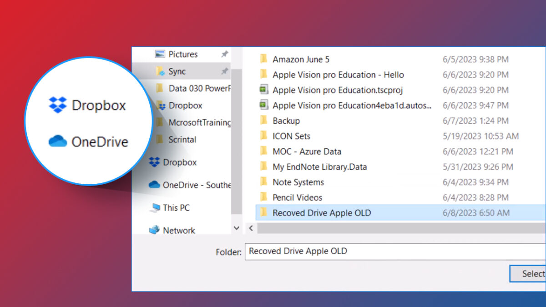Select the MOC - Azure Data folder name
546x307 pixels.
coord(307,151)
